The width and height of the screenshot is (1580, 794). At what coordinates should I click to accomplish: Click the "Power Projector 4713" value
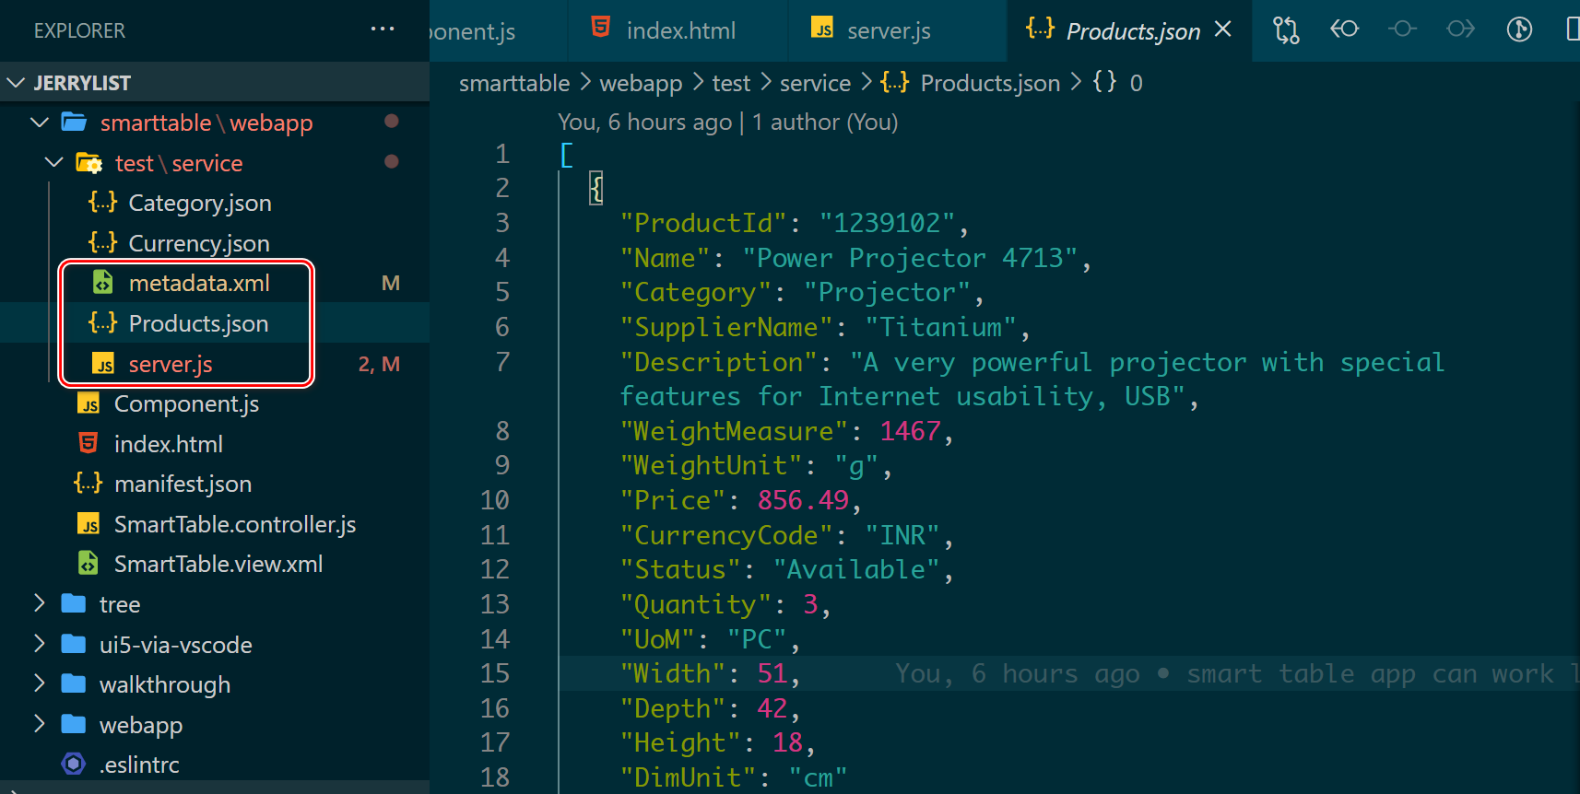[910, 258]
